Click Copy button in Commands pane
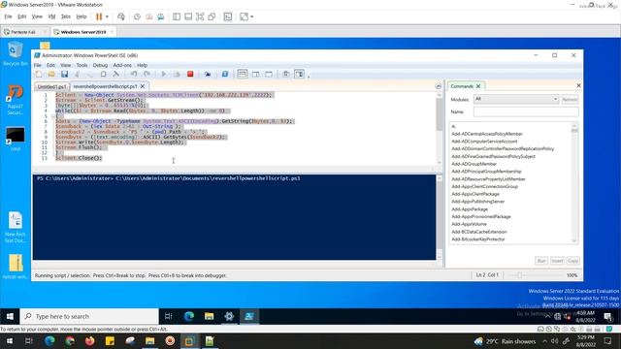This screenshot has width=621, height=349. tap(572, 261)
